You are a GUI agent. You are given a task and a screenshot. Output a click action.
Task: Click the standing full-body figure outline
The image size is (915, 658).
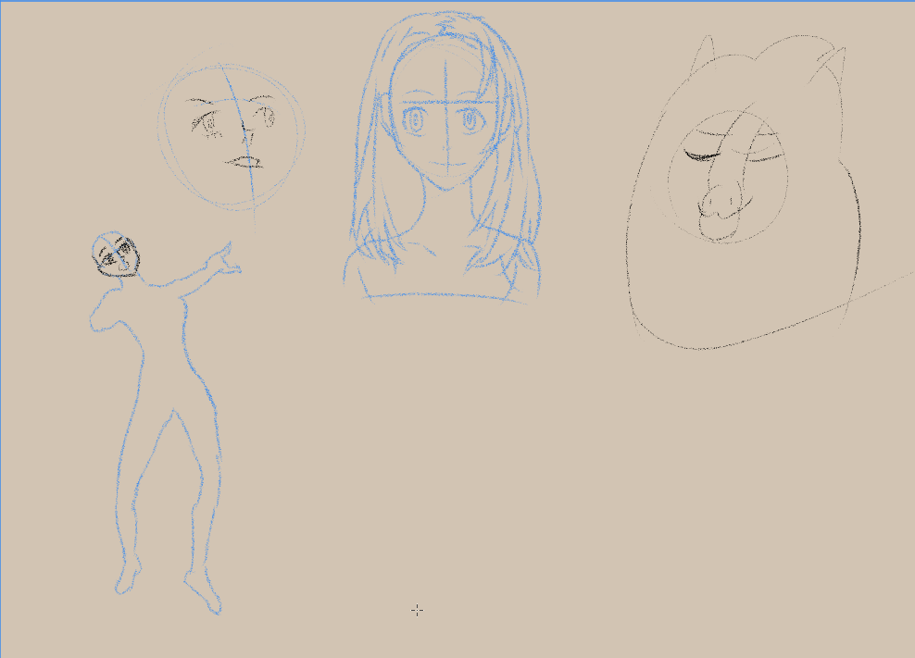pyautogui.click(x=165, y=423)
